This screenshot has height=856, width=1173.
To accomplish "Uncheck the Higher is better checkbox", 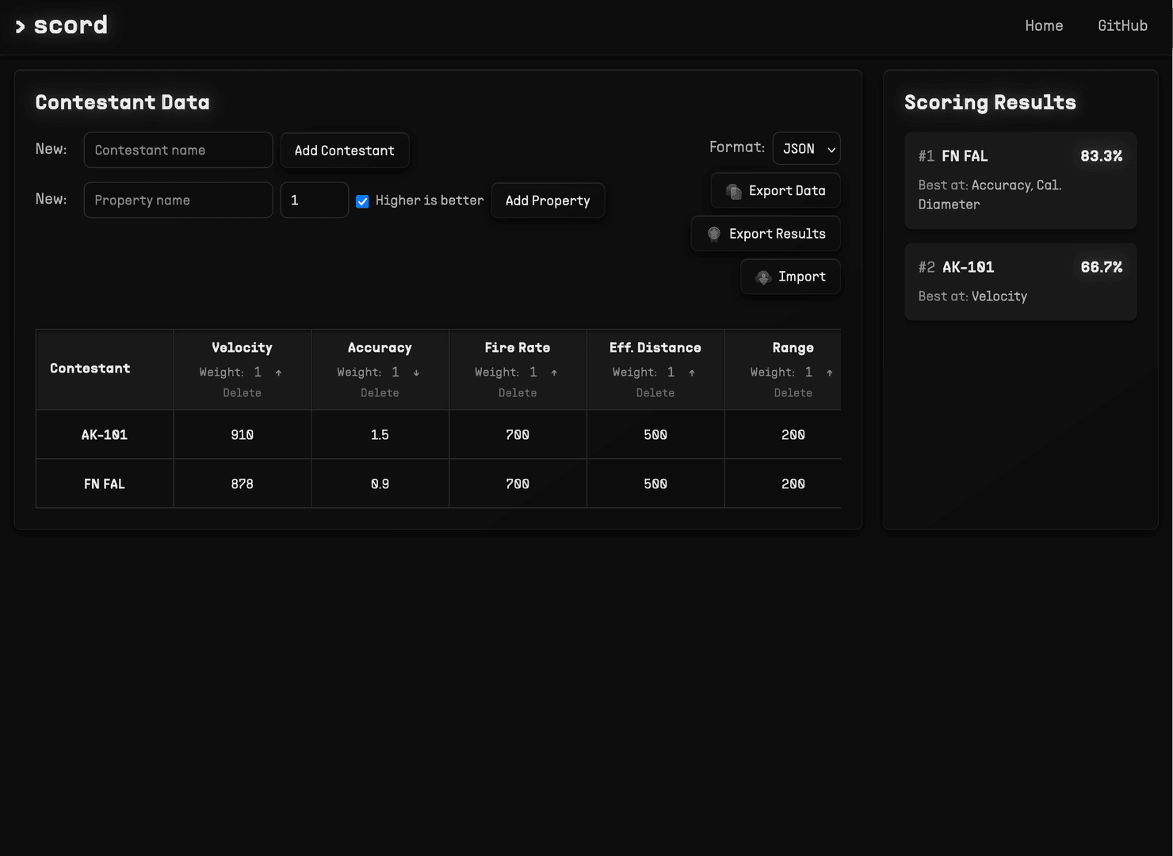I will tap(362, 201).
